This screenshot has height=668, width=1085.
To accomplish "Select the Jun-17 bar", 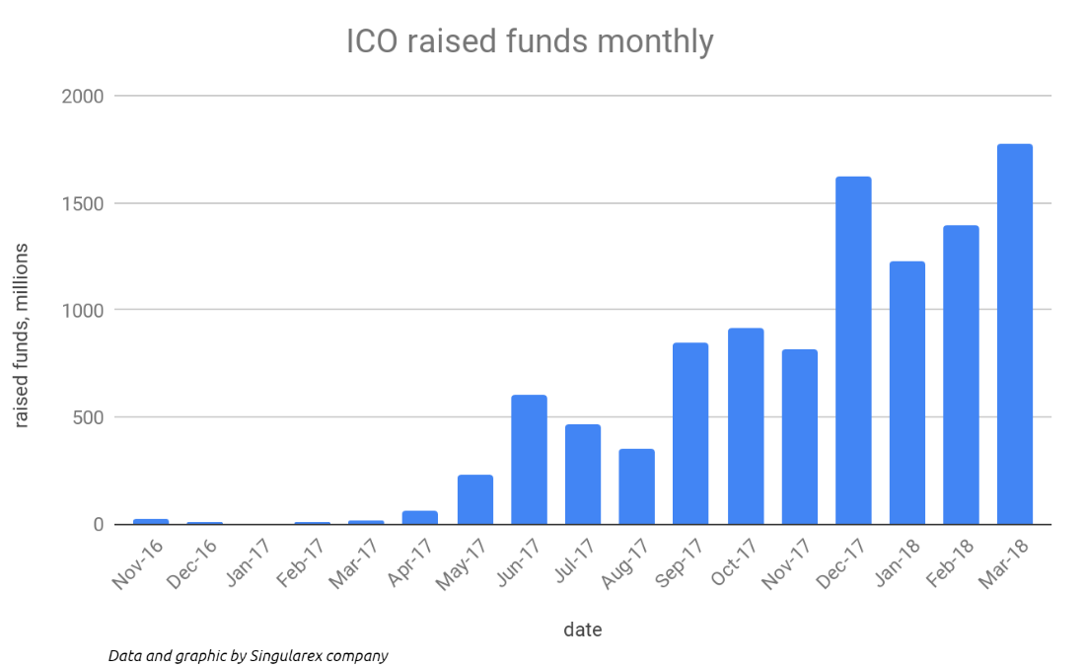I will (529, 459).
